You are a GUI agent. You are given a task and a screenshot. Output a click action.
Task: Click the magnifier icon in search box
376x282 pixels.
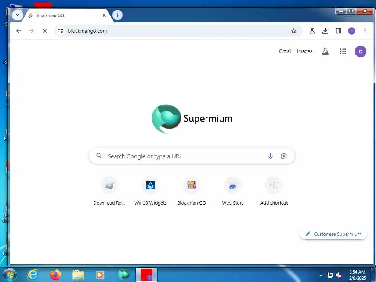[x=99, y=156]
